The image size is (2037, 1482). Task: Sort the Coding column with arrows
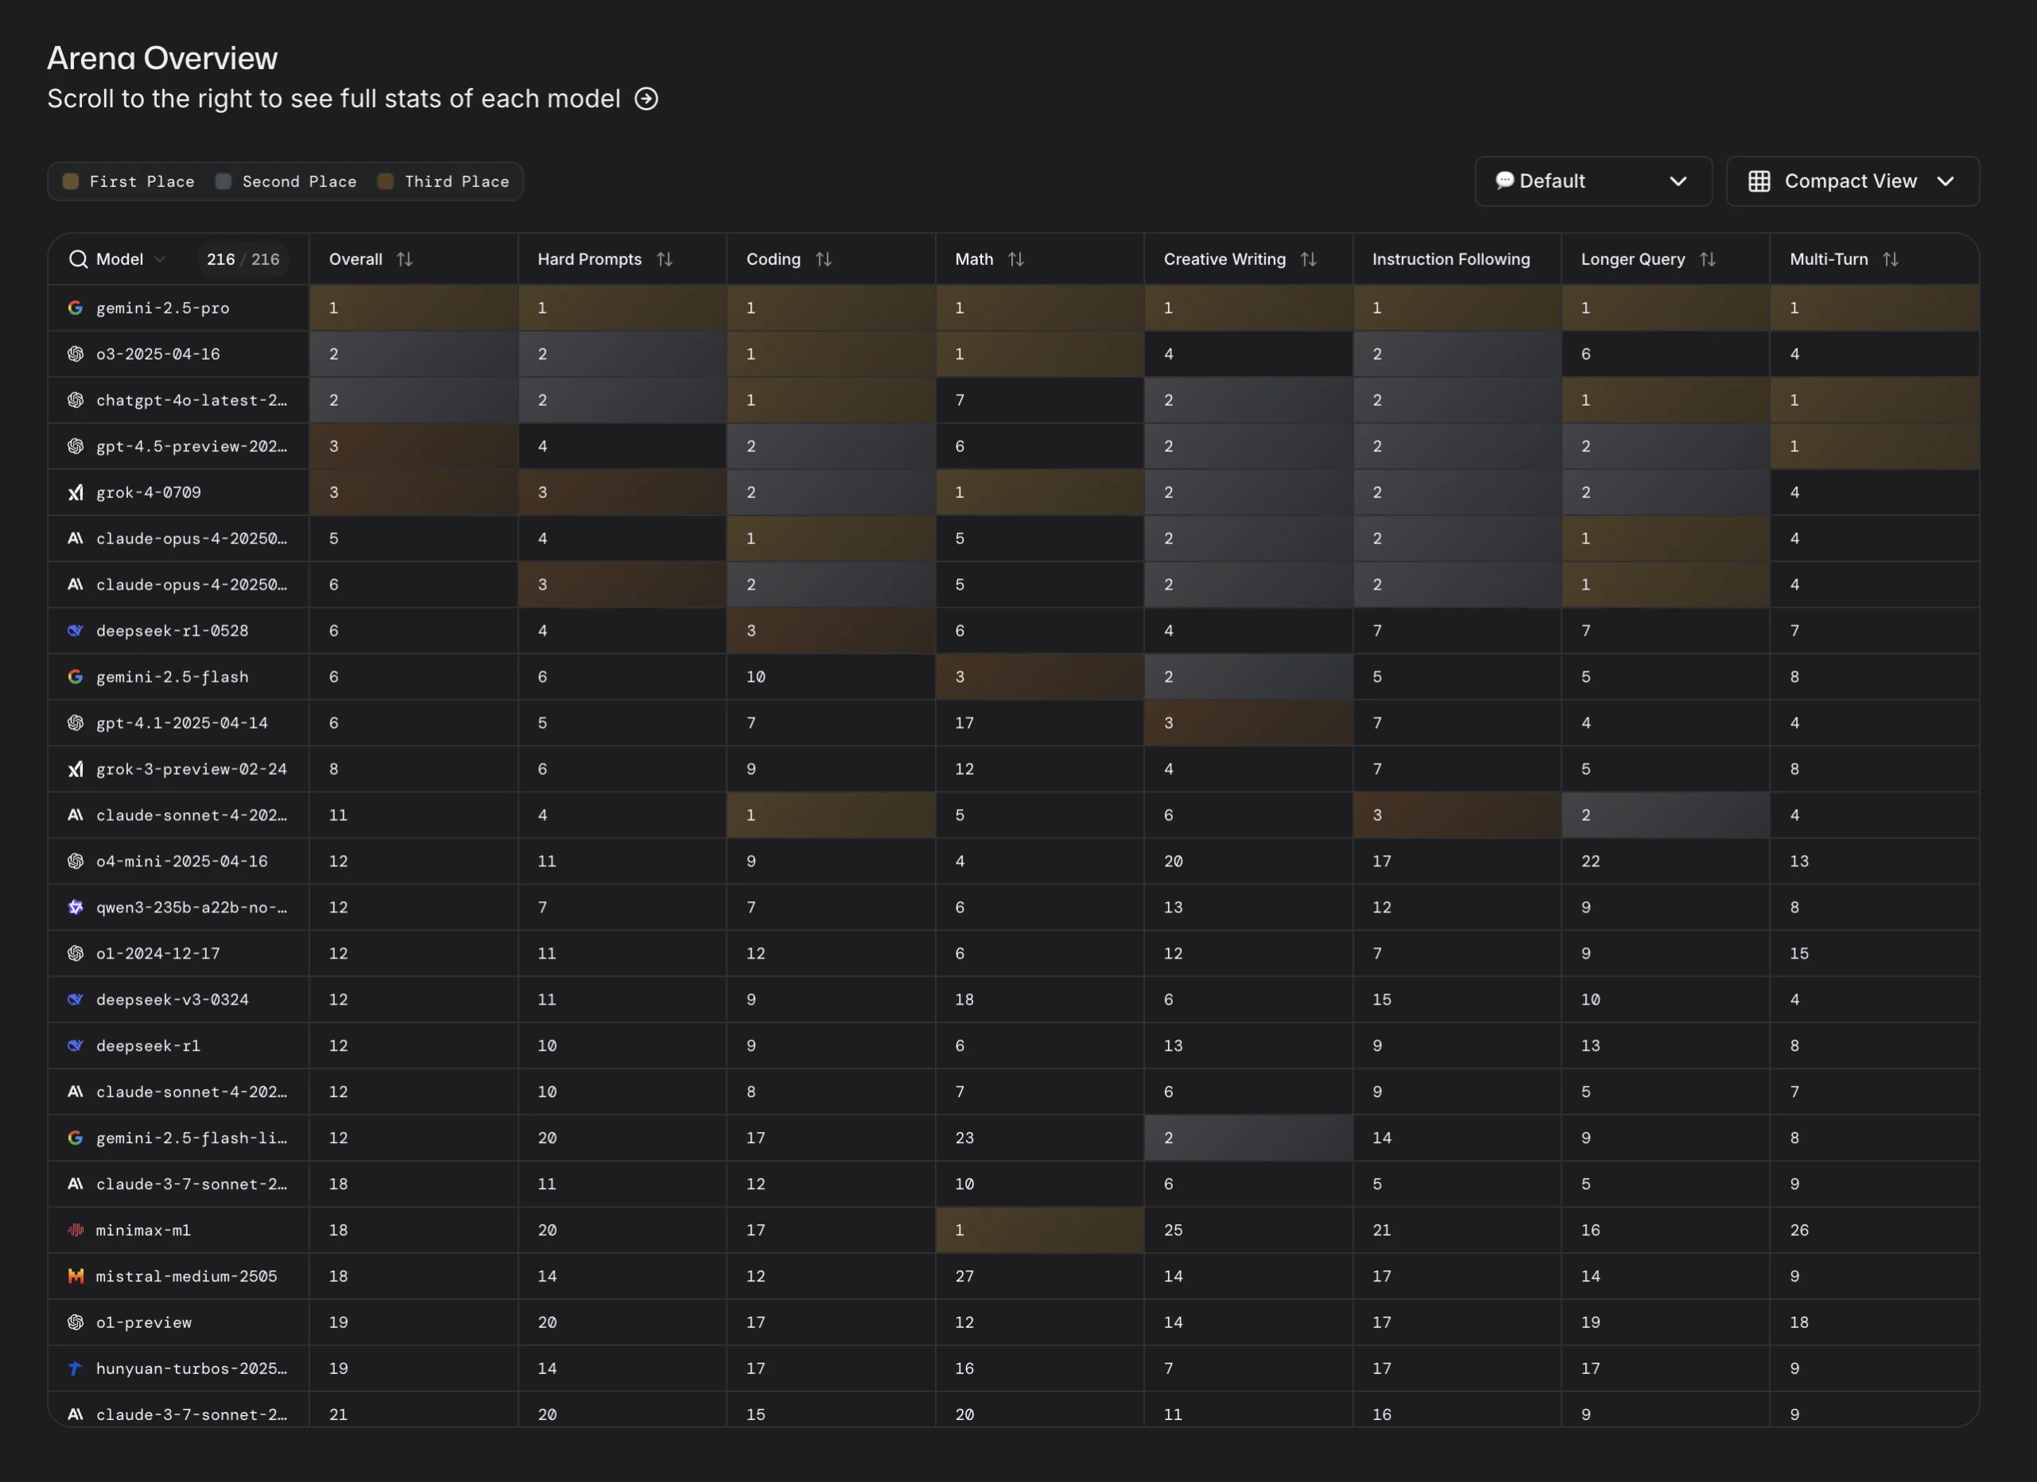824,259
